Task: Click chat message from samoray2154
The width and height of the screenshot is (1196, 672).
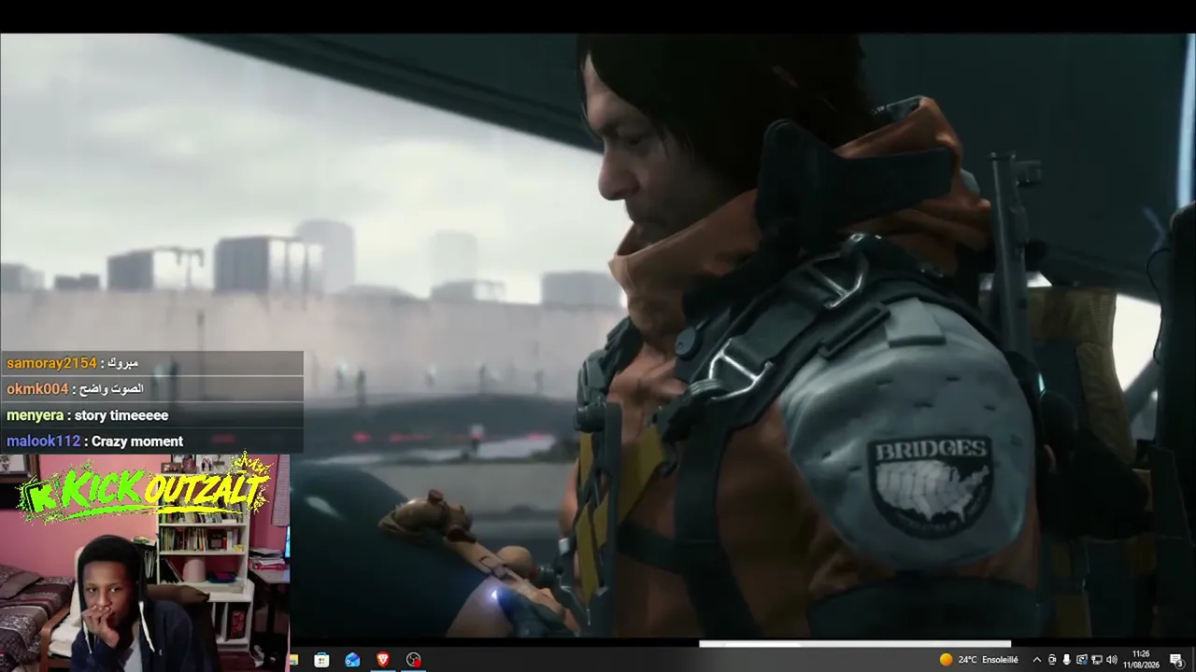Action: click(151, 363)
